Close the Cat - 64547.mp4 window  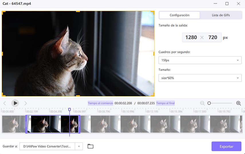click(238, 4)
